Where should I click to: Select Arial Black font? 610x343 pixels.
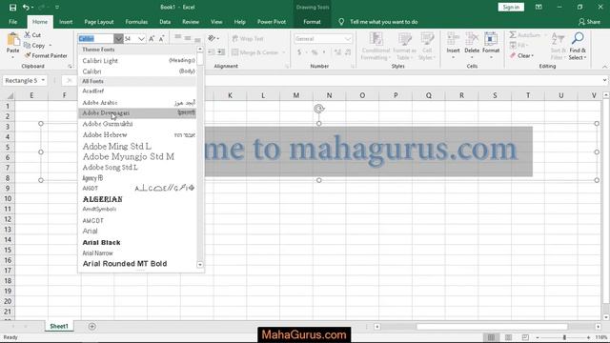pyautogui.click(x=138, y=242)
